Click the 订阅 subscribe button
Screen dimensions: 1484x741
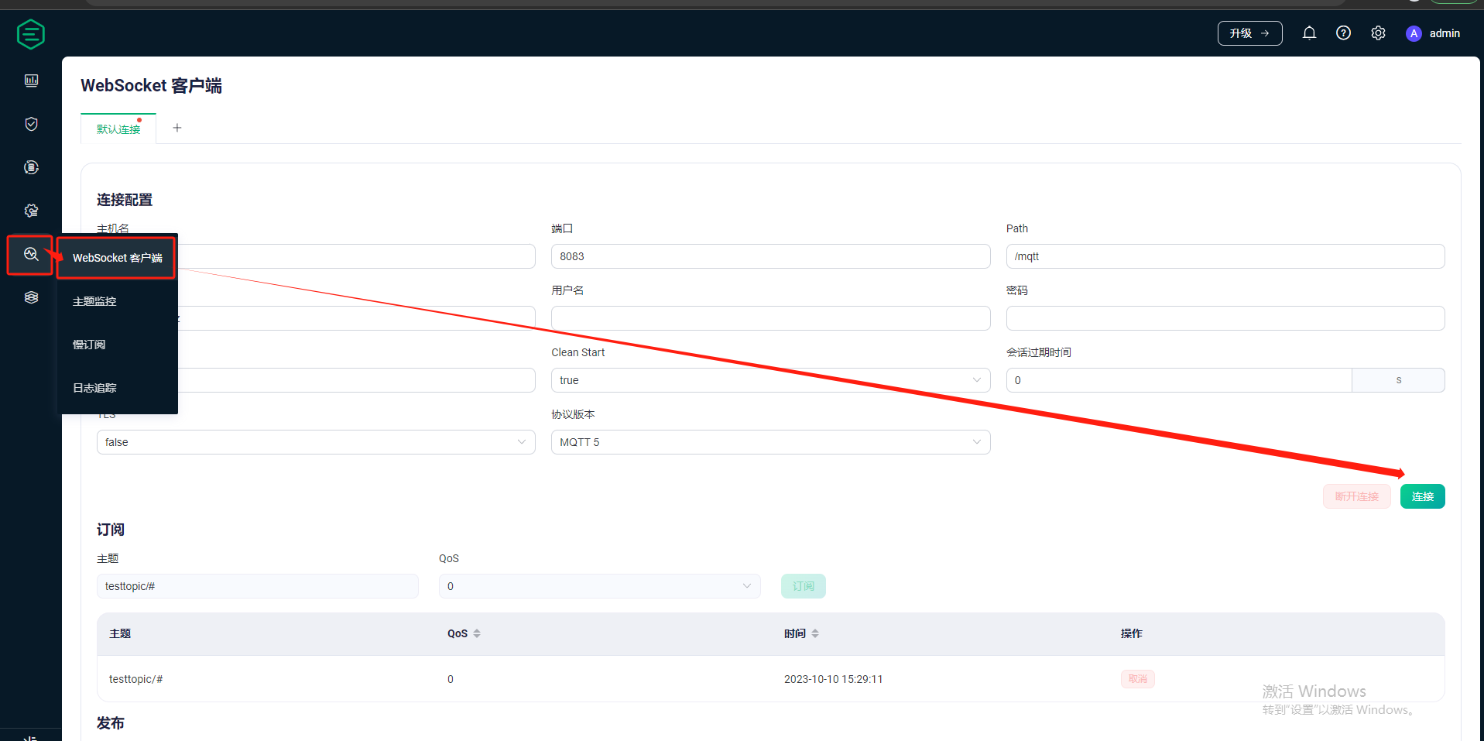(803, 586)
